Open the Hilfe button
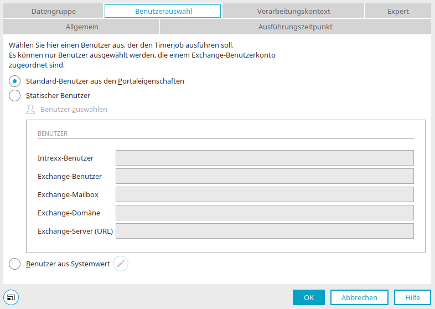This screenshot has height=309, width=435. tap(412, 297)
